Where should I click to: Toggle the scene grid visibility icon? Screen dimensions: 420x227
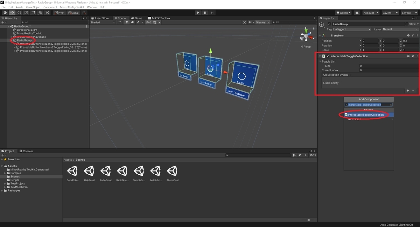(x=155, y=22)
